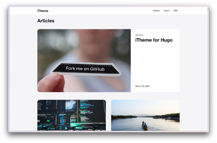Open the RSS feed link

click(x=175, y=11)
